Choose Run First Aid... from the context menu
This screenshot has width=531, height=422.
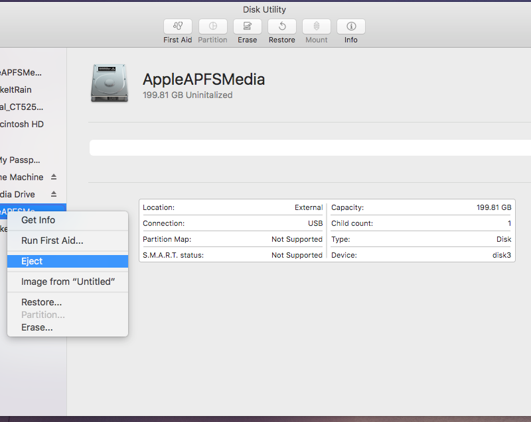(x=68, y=240)
